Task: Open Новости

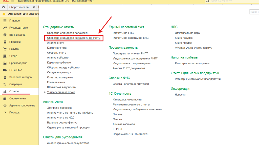Action: point(180,95)
